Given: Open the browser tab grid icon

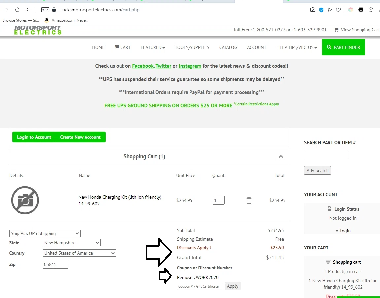Looking at the screenshot, I should (28, 10).
